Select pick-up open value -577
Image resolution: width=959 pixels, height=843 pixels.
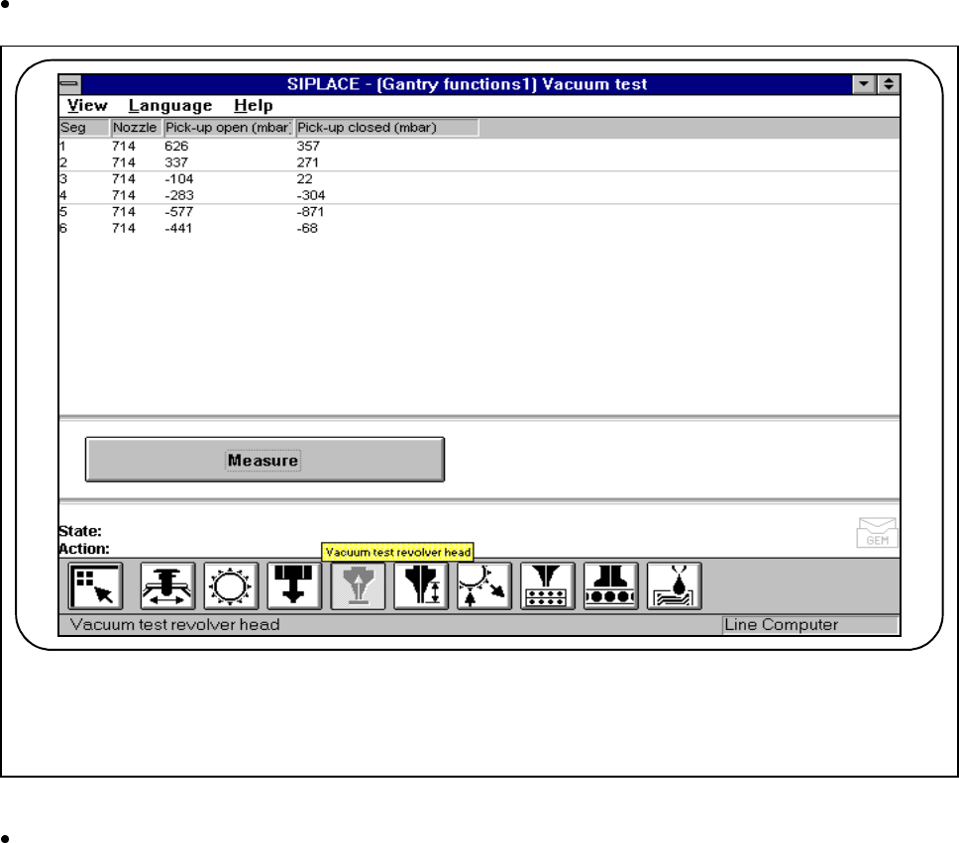tap(179, 212)
